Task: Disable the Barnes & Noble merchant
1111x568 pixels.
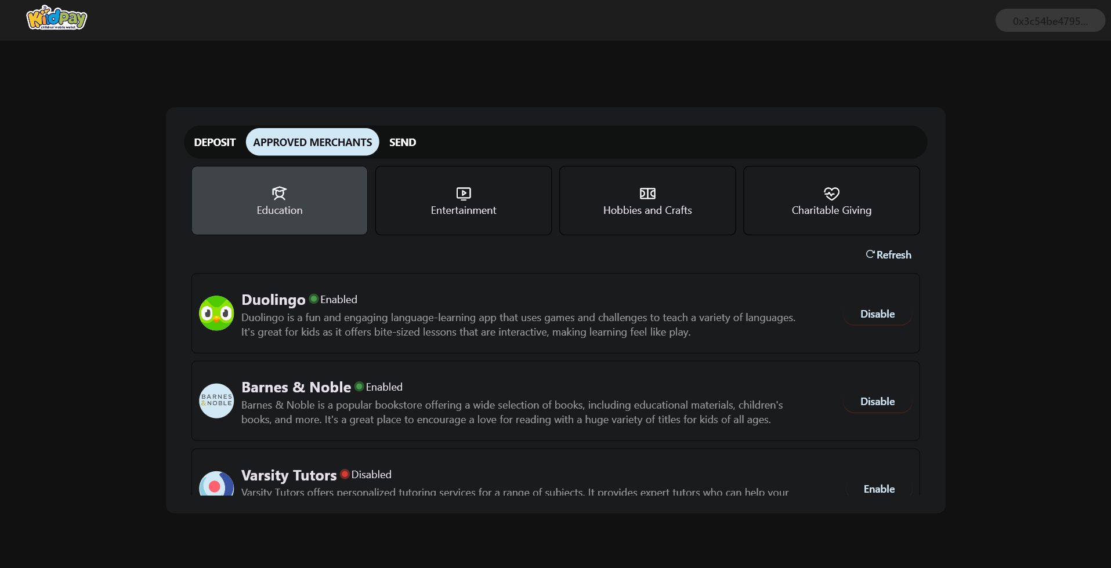Action: click(x=877, y=401)
